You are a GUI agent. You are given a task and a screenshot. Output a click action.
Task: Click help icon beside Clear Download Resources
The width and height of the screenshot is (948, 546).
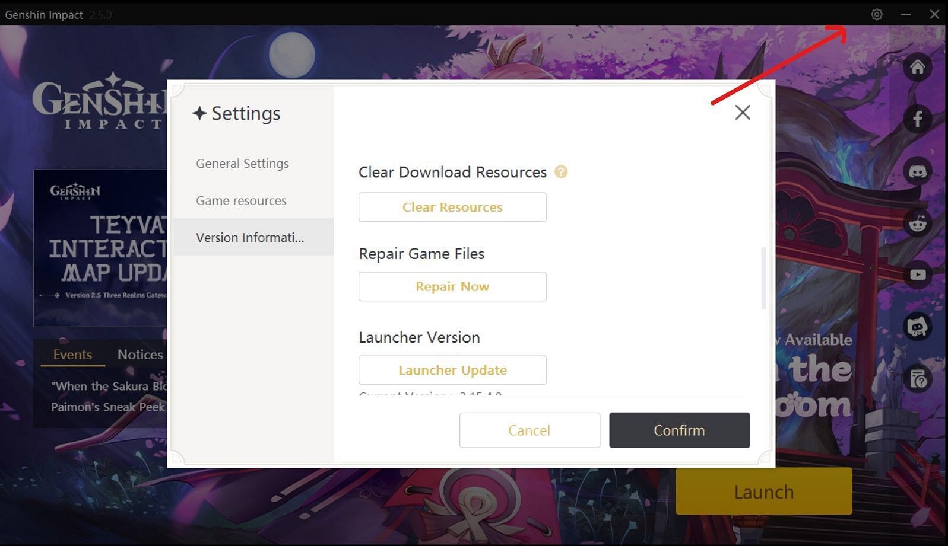[561, 172]
